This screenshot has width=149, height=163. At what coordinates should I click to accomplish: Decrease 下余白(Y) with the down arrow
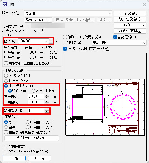click(x=47, y=103)
